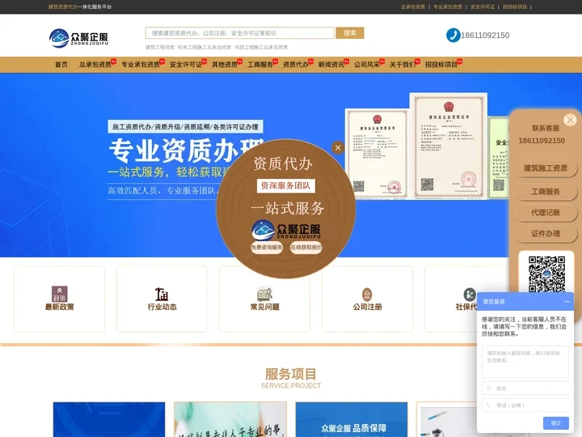Open 其他资质 navigation item

[x=225, y=65]
